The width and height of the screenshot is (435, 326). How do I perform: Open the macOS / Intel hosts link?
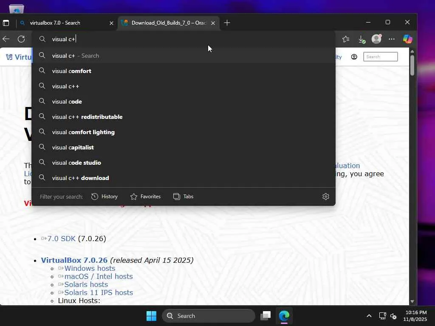coord(99,276)
